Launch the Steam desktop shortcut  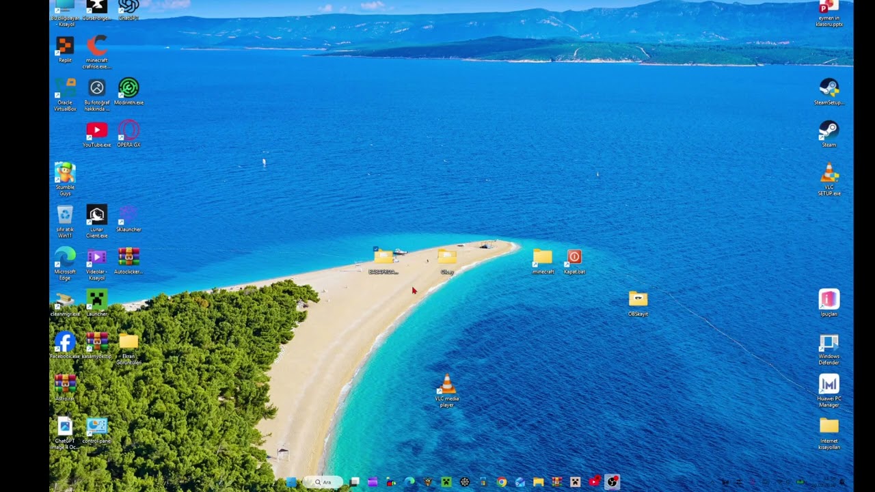(829, 134)
